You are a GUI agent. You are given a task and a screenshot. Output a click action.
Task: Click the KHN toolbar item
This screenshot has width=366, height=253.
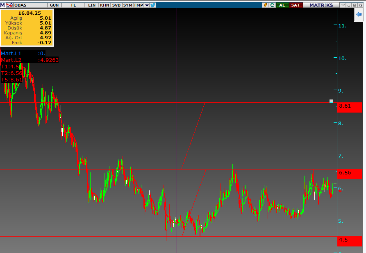click(x=104, y=5)
